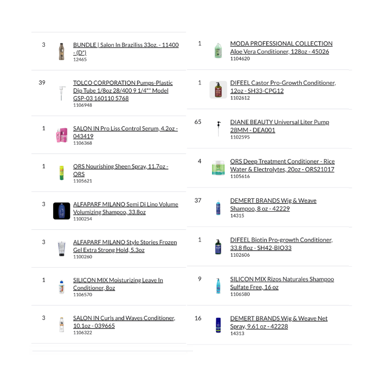Click the Salon In Braziliss bundle bottle image

pyautogui.click(x=61, y=52)
